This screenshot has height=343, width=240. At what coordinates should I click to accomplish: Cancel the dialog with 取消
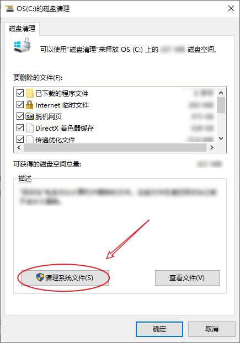click(x=211, y=329)
